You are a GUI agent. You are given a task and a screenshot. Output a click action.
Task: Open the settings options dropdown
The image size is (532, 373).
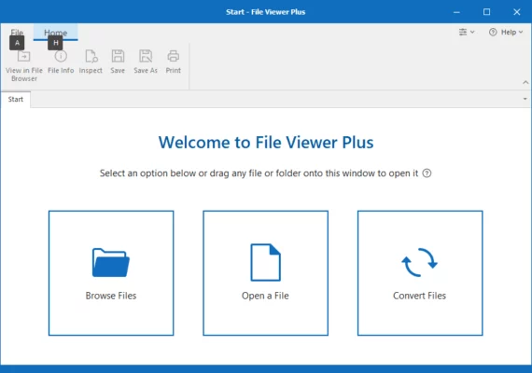467,33
